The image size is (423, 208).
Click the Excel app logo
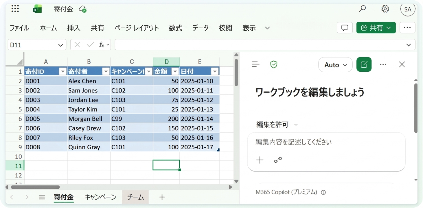pos(37,9)
